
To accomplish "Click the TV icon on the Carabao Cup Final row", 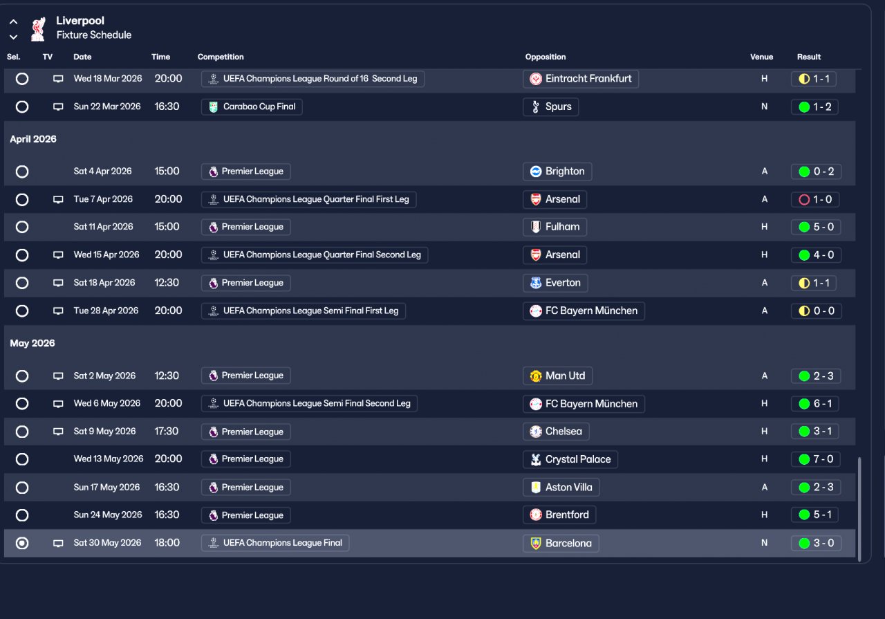I will pyautogui.click(x=59, y=107).
